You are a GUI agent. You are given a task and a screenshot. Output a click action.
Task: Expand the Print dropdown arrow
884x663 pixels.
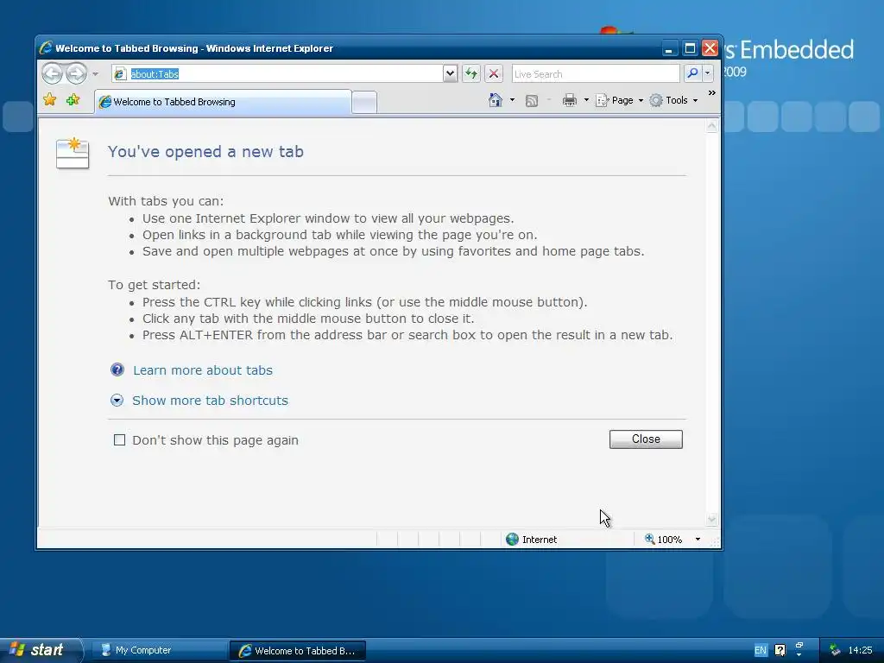(x=586, y=100)
